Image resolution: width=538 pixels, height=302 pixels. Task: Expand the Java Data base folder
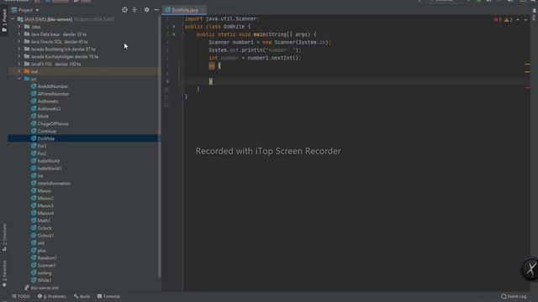[19, 34]
